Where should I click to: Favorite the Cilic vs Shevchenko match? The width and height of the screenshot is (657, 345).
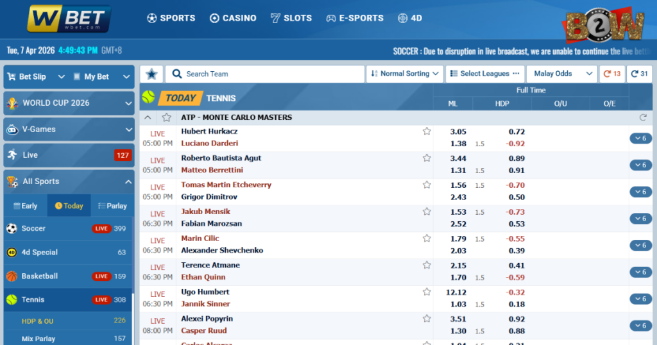(427, 239)
